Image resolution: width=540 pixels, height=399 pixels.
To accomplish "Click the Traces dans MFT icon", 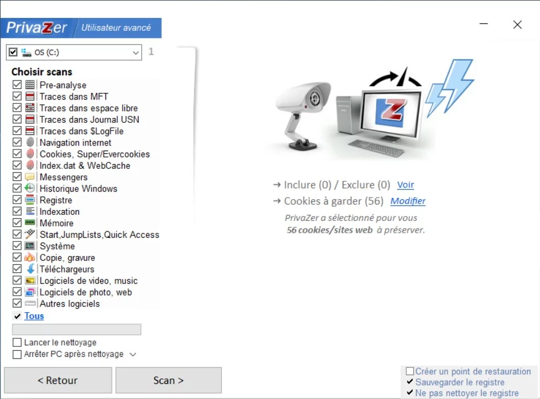I will click(30, 96).
